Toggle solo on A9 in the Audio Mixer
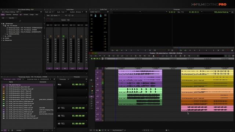 click(x=64, y=36)
